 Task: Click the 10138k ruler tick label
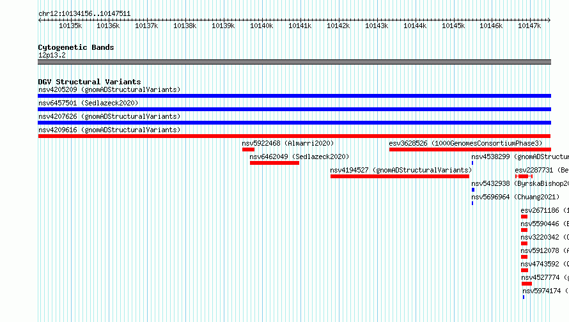click(x=185, y=26)
